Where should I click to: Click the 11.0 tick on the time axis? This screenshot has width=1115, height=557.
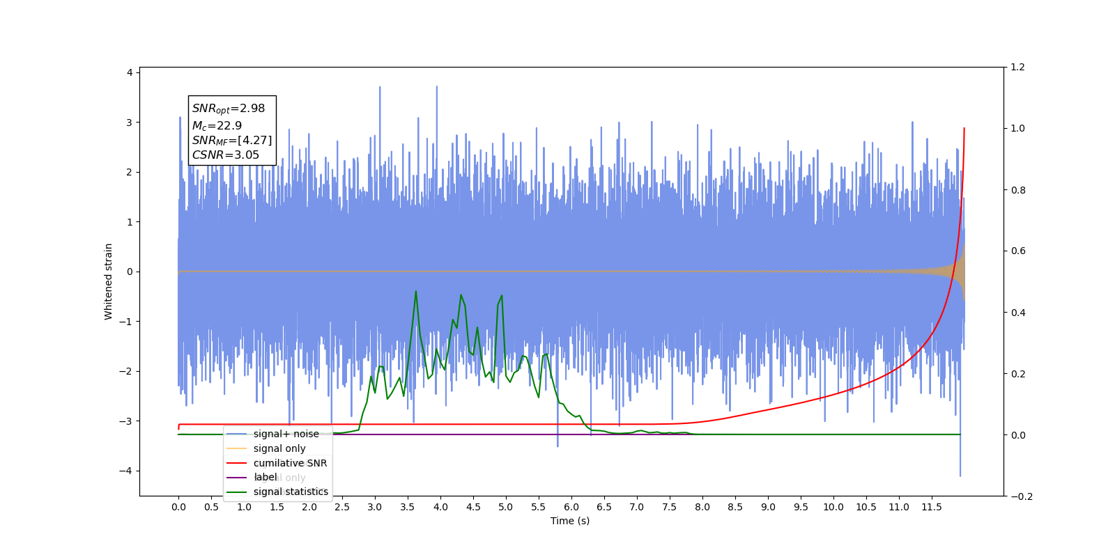coord(899,507)
